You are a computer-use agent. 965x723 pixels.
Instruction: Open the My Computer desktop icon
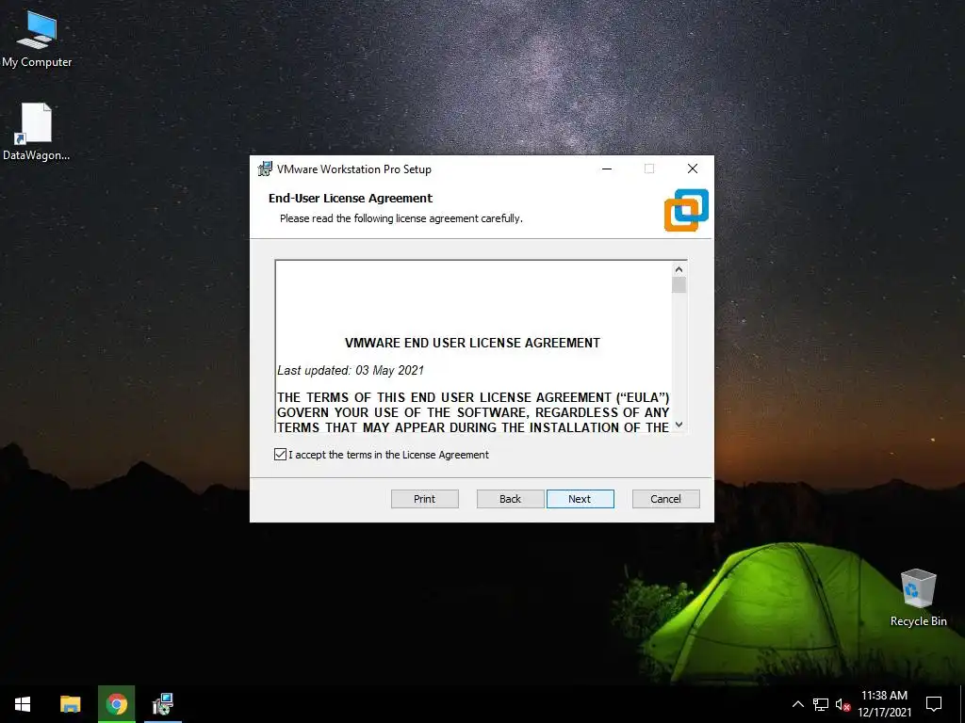[x=37, y=40]
